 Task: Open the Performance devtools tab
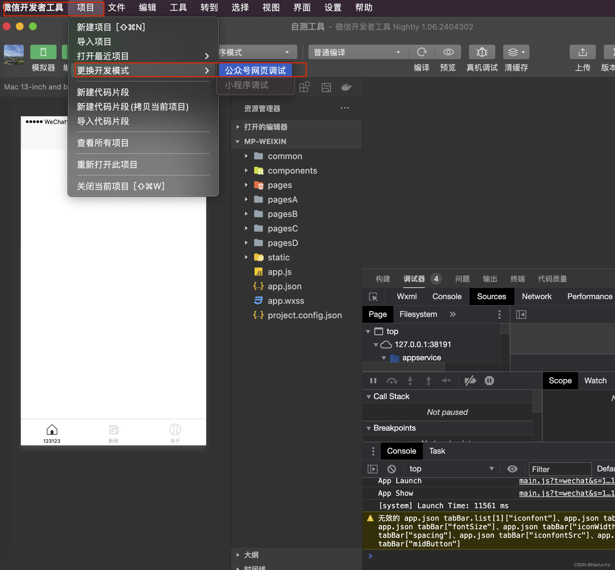pos(590,297)
